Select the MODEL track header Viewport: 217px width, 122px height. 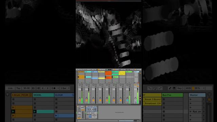coord(43,95)
